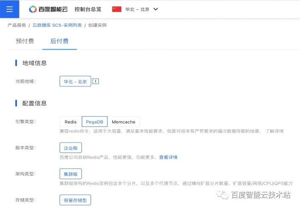Viewport: 300px width, 208px height.
Task: Click the 引擎类型 label
Action: pos(25,121)
